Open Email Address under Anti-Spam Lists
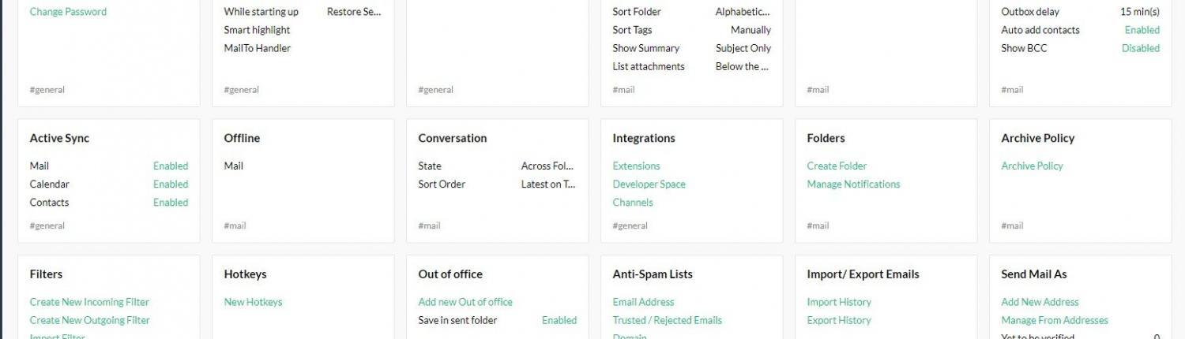1185x339 pixels. pyautogui.click(x=643, y=303)
